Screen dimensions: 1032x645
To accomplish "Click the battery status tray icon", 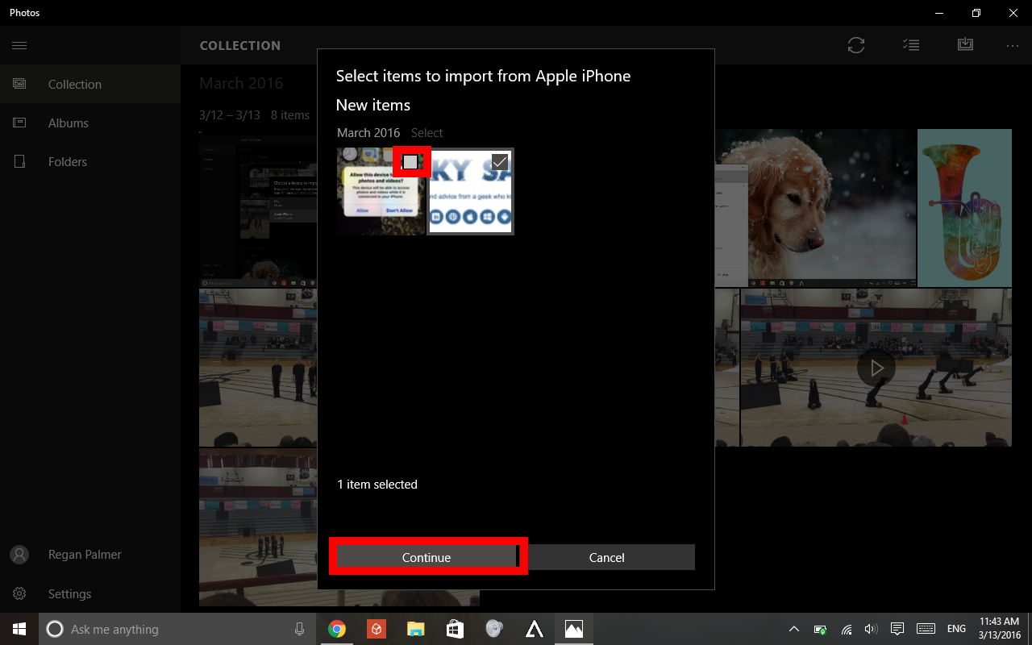I will pyautogui.click(x=820, y=629).
